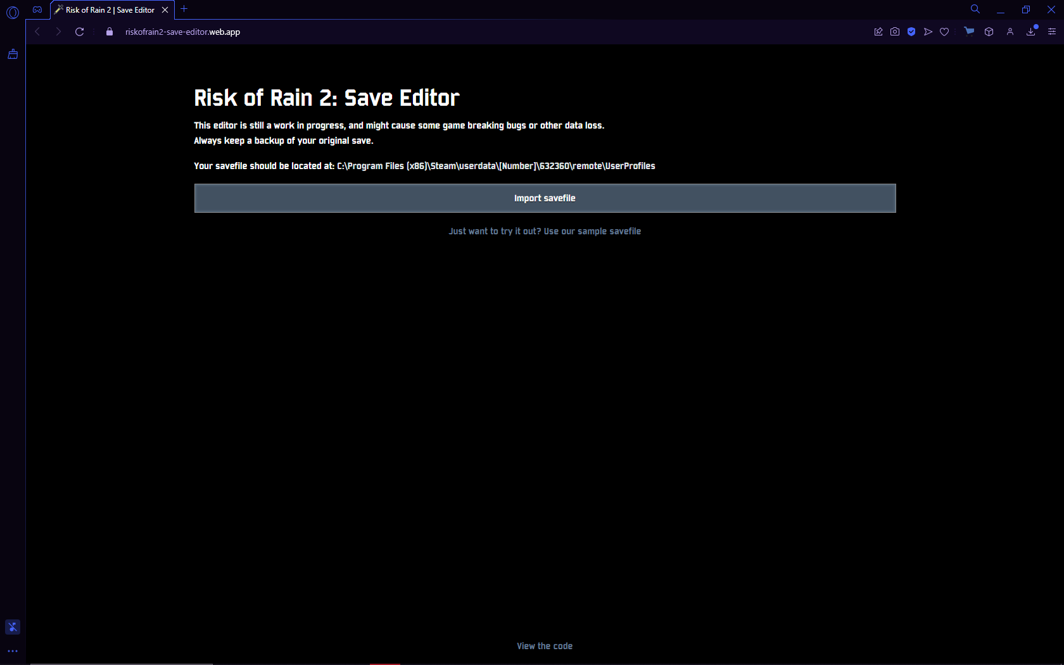Screen dimensions: 1064x665
Task: Click the Risk of Rain 2: Save Editor heading
Action: [326, 98]
